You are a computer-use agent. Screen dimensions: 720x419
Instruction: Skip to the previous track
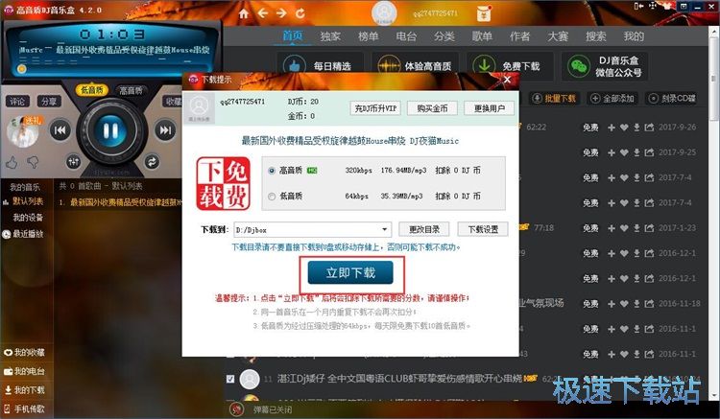[60, 130]
